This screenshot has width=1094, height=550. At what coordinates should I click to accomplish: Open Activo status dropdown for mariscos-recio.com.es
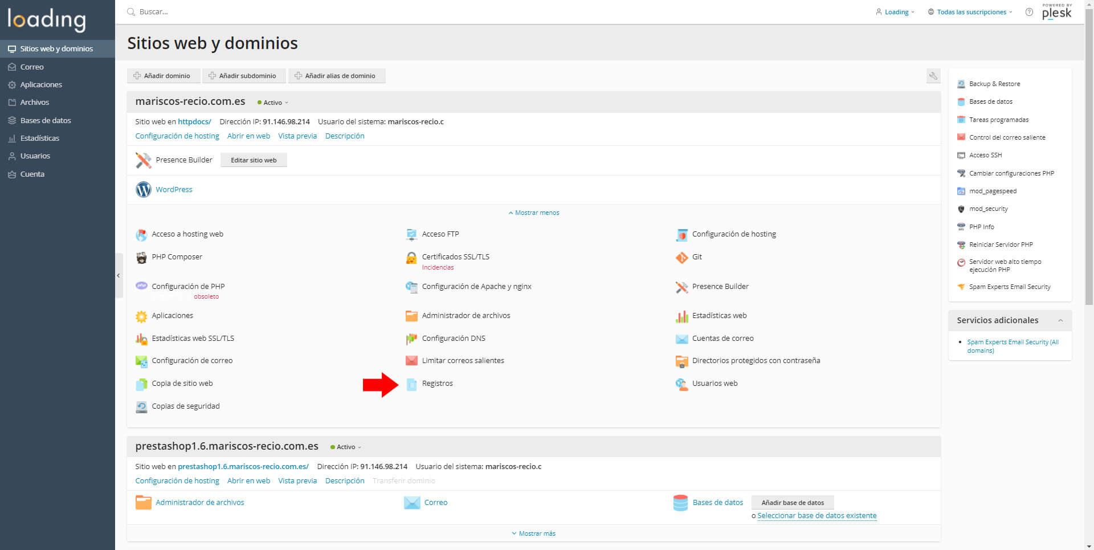click(273, 103)
